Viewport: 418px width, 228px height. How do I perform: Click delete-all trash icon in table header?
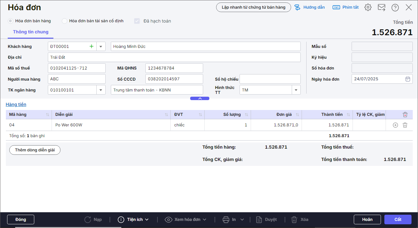[405, 115]
